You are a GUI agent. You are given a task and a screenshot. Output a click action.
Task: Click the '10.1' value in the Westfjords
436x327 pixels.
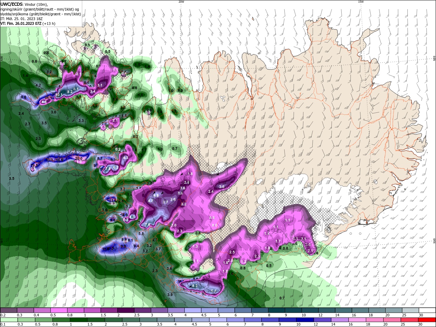pyautogui.click(x=59, y=95)
